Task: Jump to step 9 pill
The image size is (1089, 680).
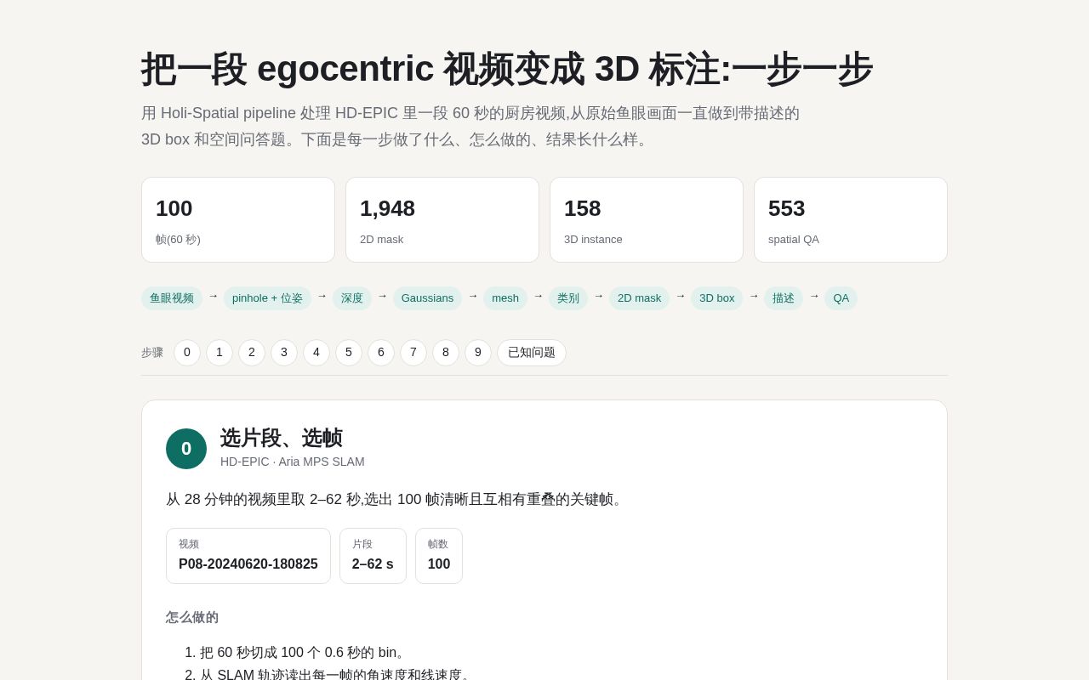Action: [478, 353]
